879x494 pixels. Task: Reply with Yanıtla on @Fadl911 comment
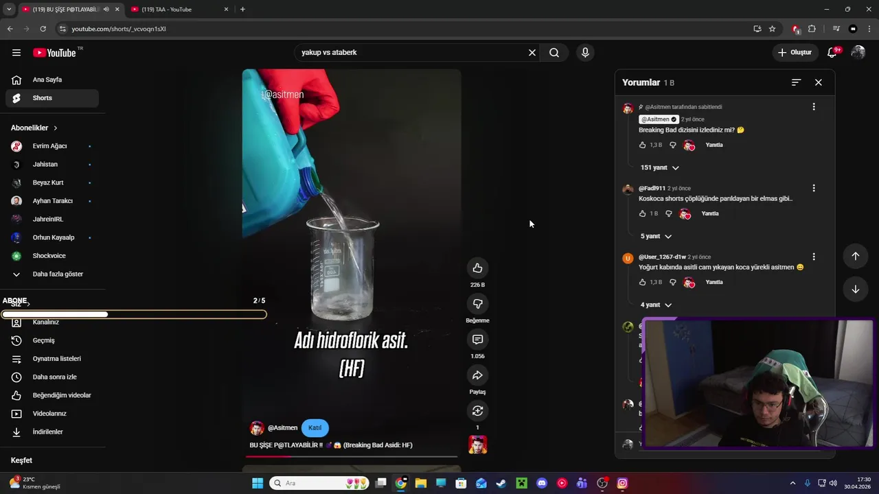(710, 213)
